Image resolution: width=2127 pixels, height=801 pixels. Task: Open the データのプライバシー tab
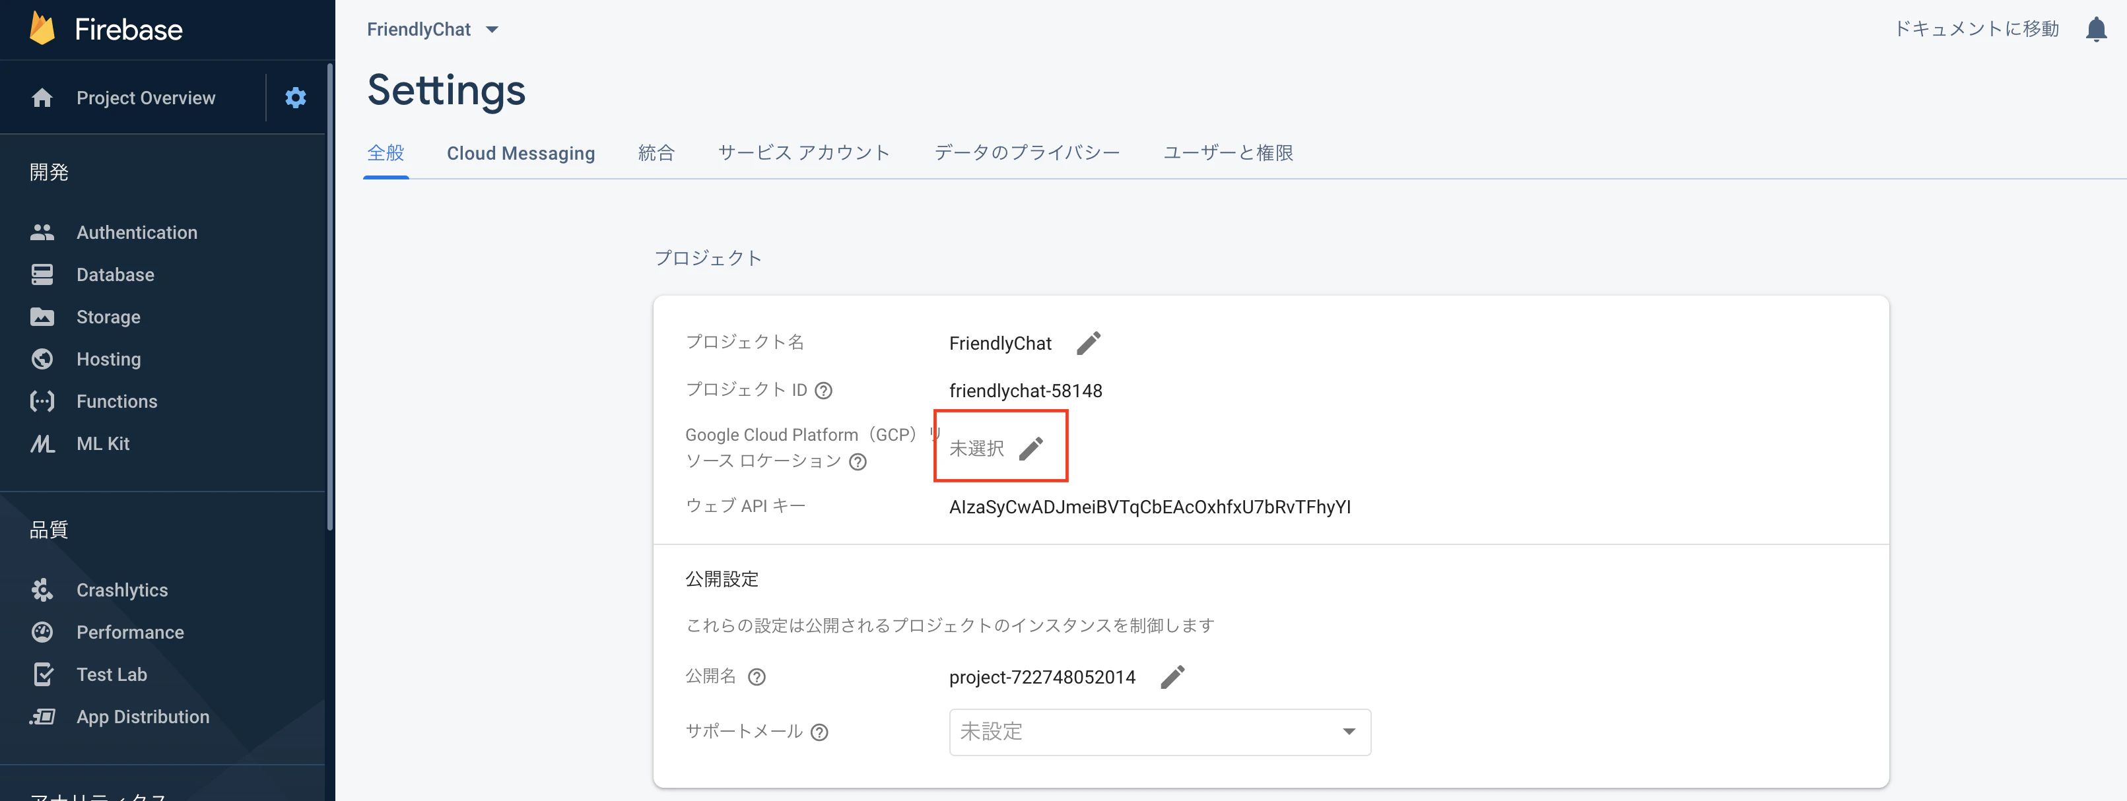pyautogui.click(x=1027, y=152)
